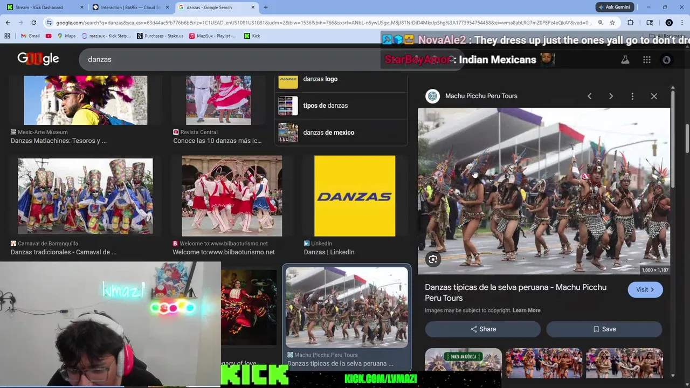The image size is (690, 388).
Task: Go back to previous page
Action: point(8,23)
